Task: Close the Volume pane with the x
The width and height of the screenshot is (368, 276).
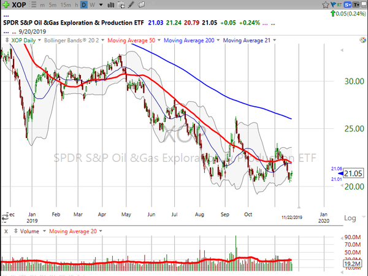Action: click(6, 231)
